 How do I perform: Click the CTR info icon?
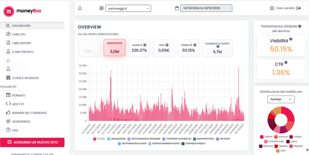[286, 62]
